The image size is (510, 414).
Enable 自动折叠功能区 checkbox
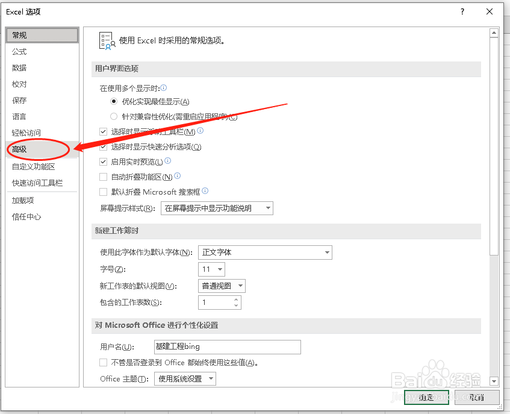point(103,177)
